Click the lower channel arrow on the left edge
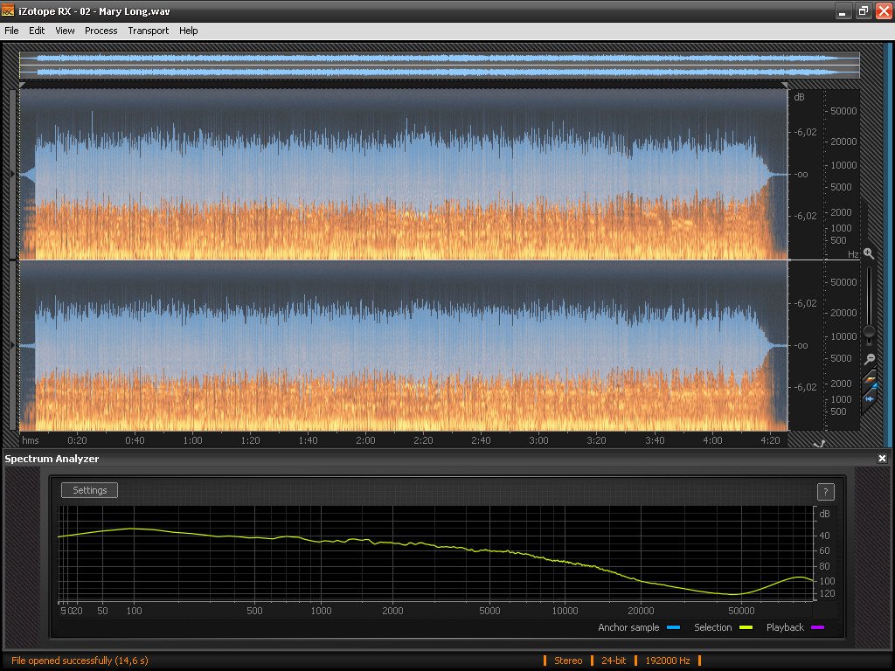 [x=12, y=346]
